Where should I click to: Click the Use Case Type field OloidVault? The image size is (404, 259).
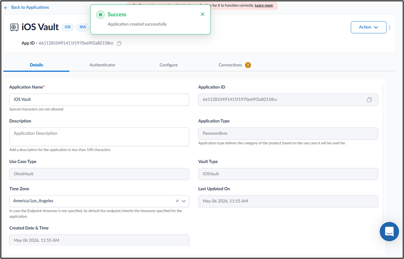click(x=99, y=174)
